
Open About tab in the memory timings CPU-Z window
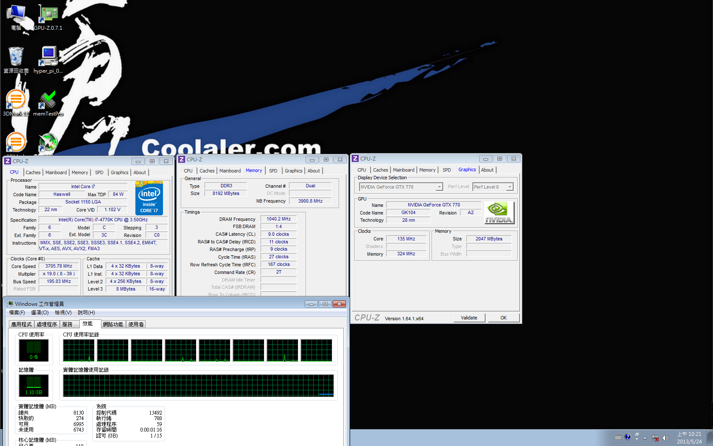pyautogui.click(x=314, y=171)
